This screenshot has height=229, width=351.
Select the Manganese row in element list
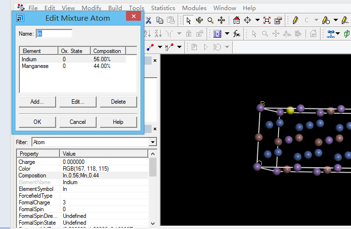(x=35, y=66)
